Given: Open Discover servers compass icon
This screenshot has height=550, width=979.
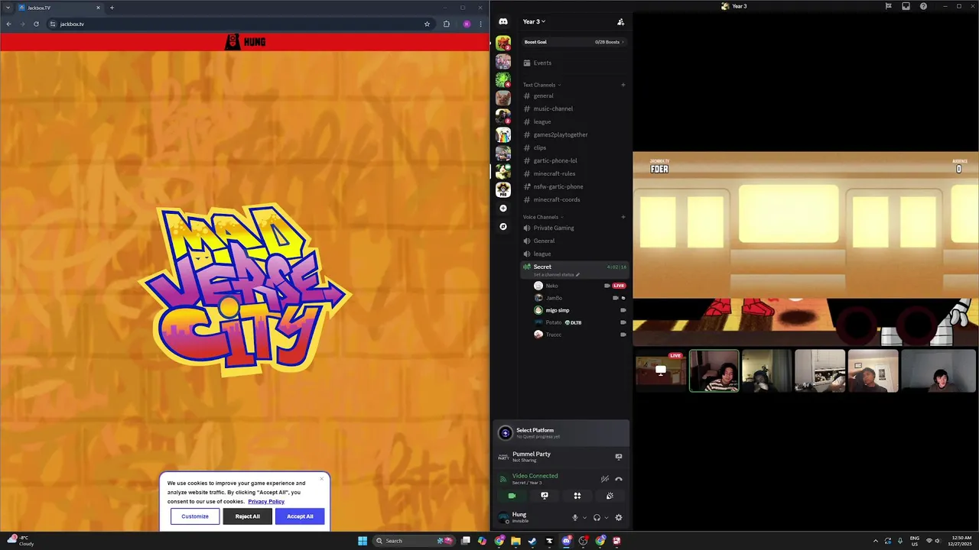Looking at the screenshot, I should pyautogui.click(x=503, y=226).
